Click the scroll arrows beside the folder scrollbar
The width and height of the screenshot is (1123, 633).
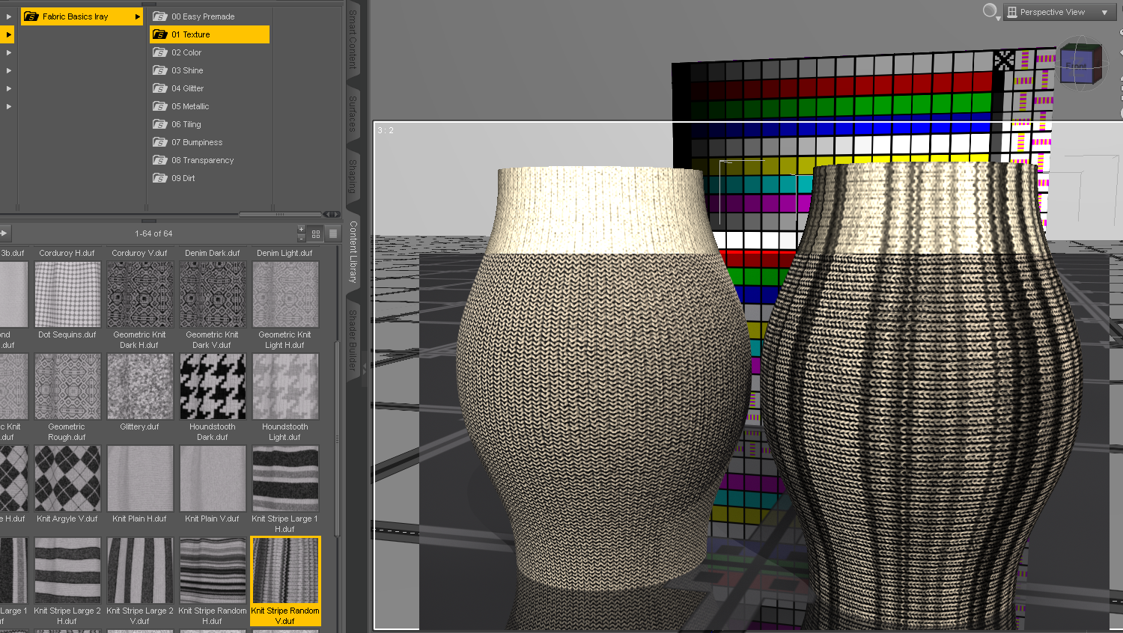pyautogui.click(x=332, y=215)
